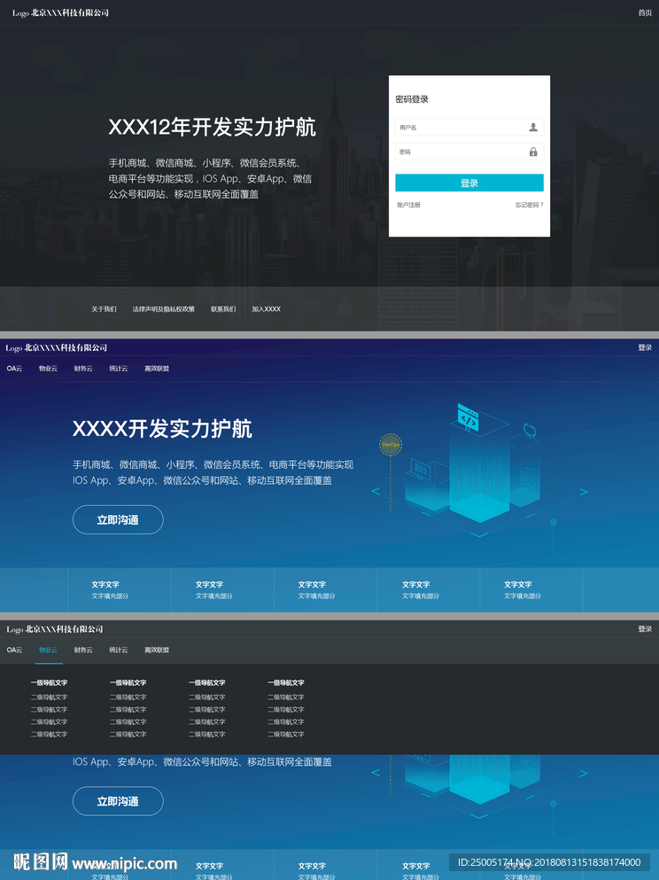
Task: Click the yellow DevOps circle badge
Action: (x=391, y=445)
